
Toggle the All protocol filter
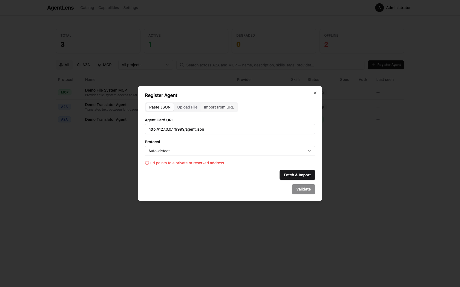pyautogui.click(x=64, y=65)
